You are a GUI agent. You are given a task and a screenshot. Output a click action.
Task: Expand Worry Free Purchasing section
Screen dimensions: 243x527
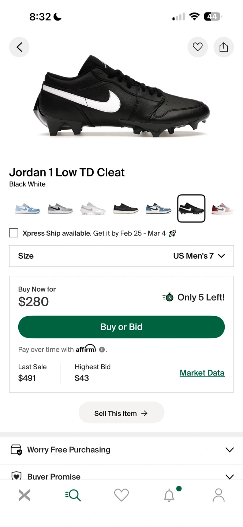[121, 450]
